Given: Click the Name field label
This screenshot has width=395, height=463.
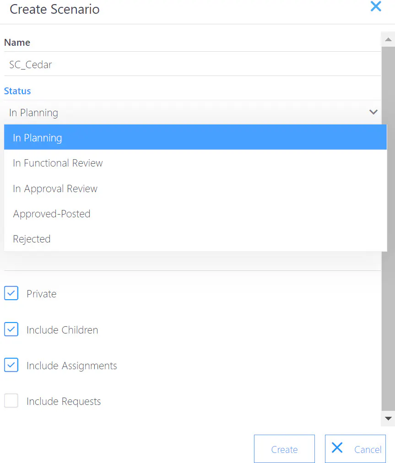Looking at the screenshot, I should click(17, 43).
